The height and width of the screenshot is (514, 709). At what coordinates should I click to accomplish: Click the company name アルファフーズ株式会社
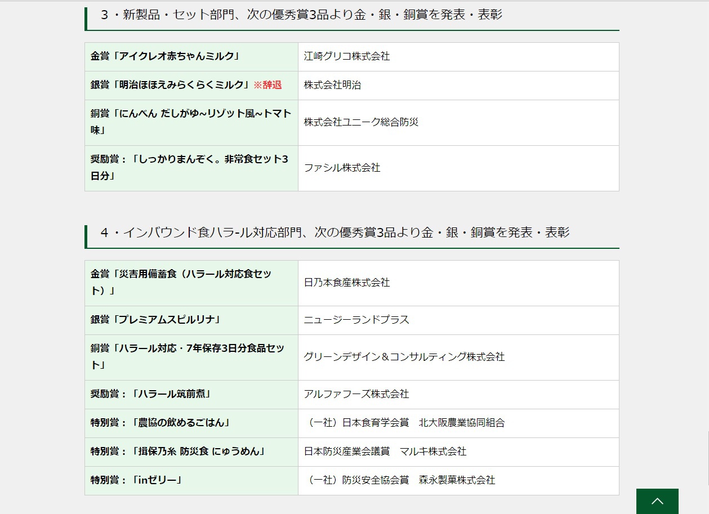pos(356,395)
